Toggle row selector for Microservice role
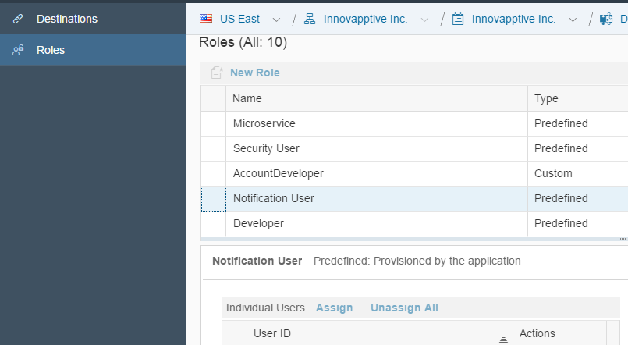The image size is (628, 345). coord(213,123)
